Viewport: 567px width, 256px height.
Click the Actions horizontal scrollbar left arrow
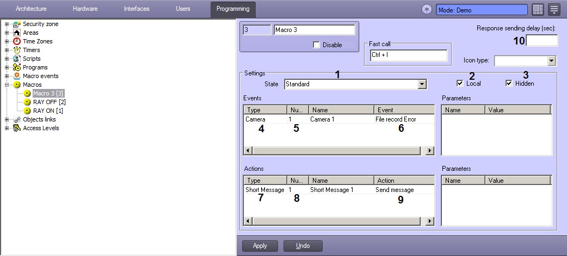pos(248,221)
